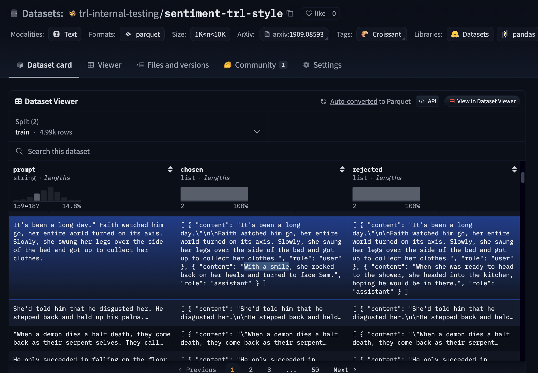Click the Files and versions list icon
The height and width of the screenshot is (373, 538).
pyautogui.click(x=140, y=65)
